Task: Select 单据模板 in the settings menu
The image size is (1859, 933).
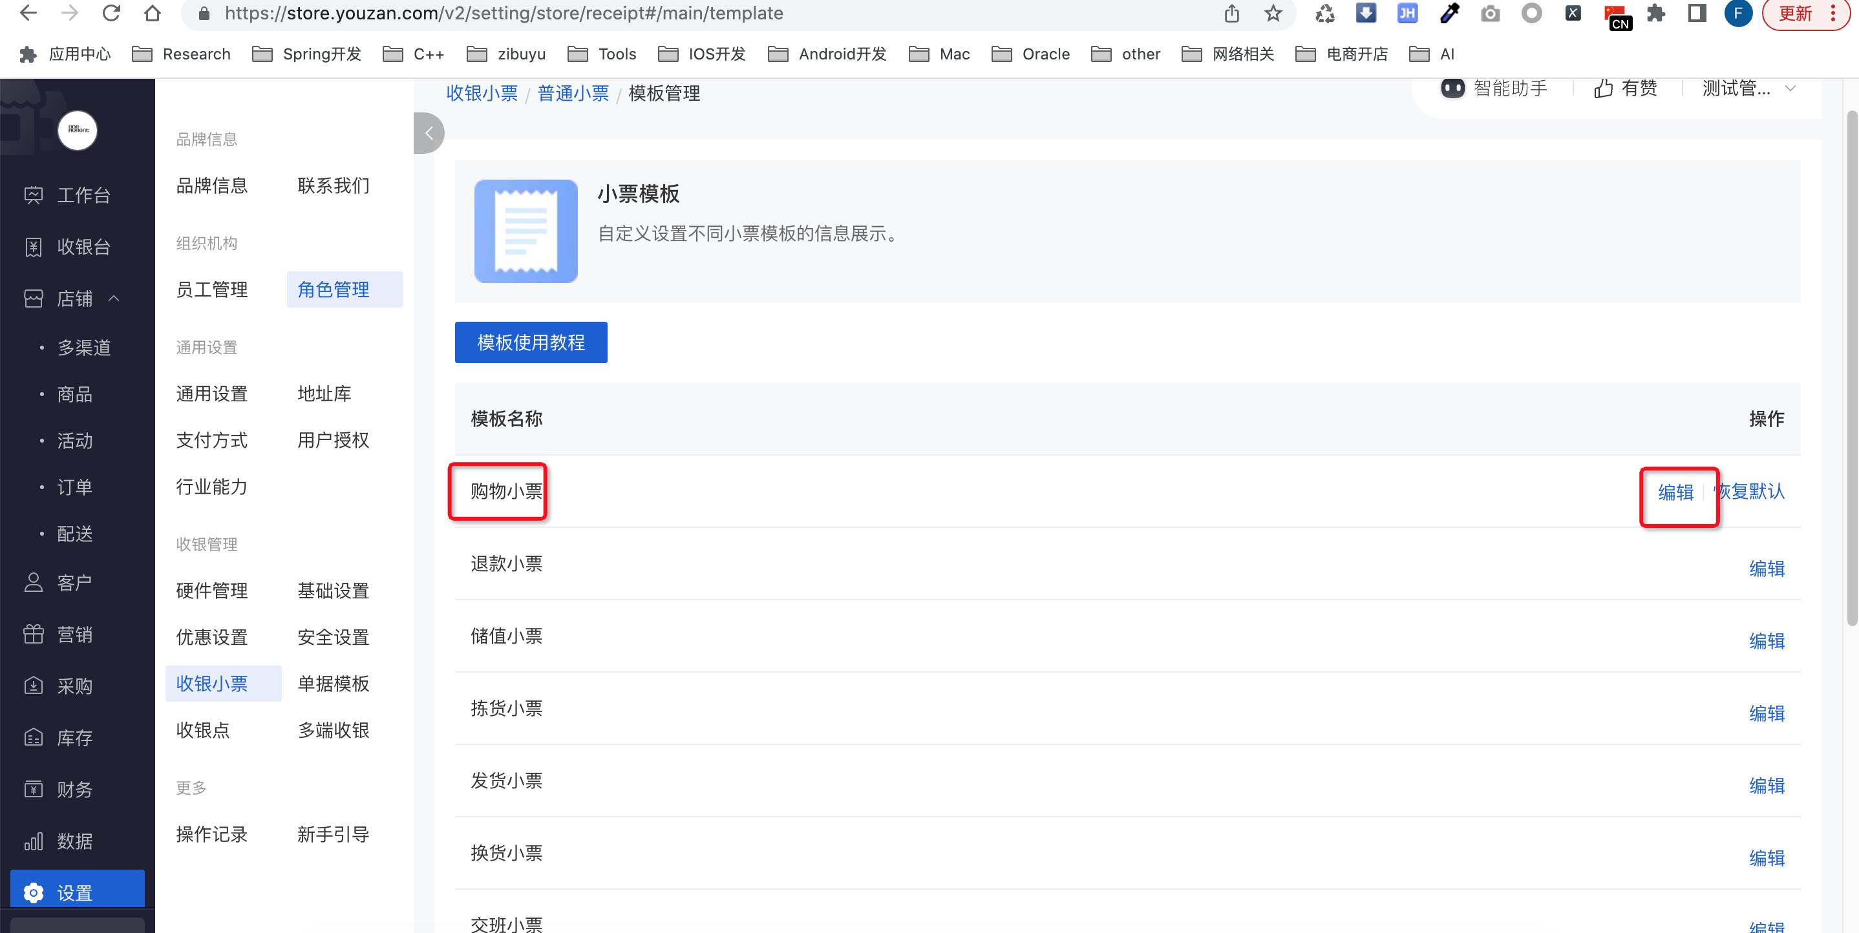Action: (333, 684)
